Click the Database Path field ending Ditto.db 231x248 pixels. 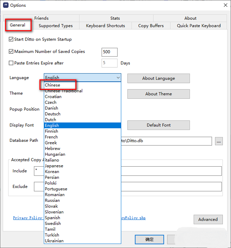click(x=166, y=141)
